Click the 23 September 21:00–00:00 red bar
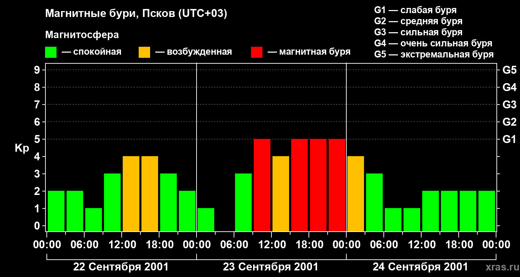Screen dimensions: 520x277 337,185
